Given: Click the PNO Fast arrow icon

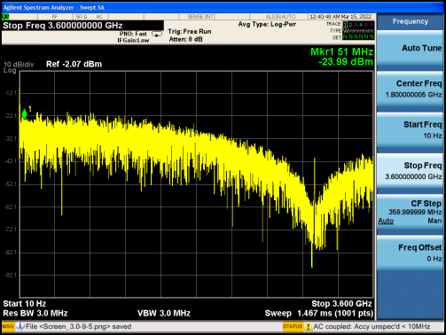Looking at the screenshot, I should point(157,34).
